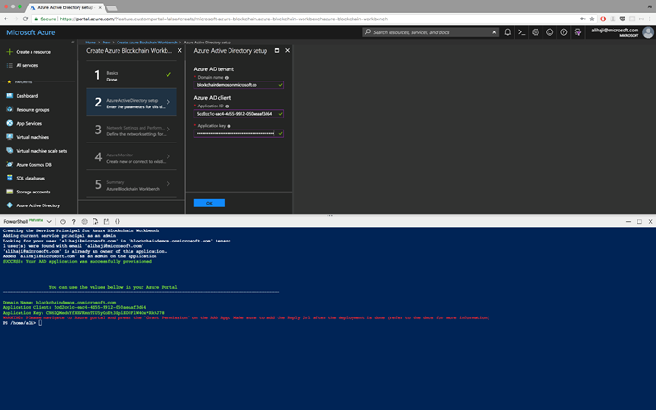Maximize the Azure Active Directory setup blade
The image size is (656, 410).
tap(277, 50)
